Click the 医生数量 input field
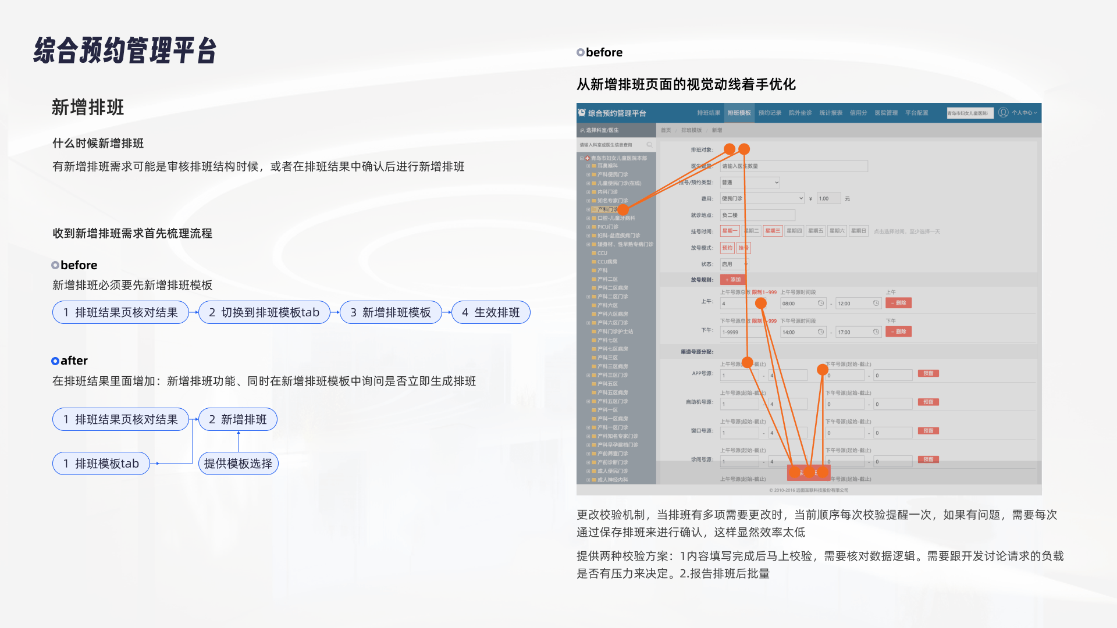Image resolution: width=1117 pixels, height=628 pixels. (x=794, y=166)
